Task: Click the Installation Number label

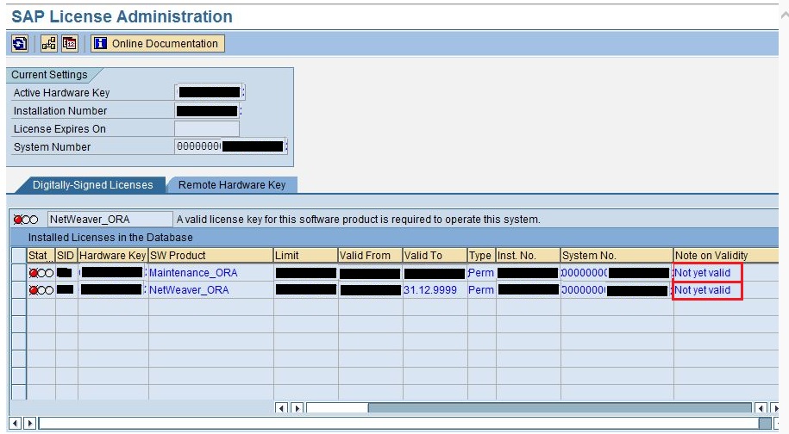Action: point(60,111)
